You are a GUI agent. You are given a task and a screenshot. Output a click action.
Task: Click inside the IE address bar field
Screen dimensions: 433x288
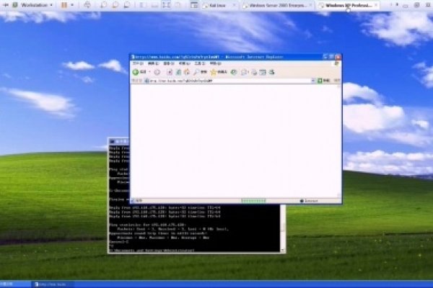(228, 81)
